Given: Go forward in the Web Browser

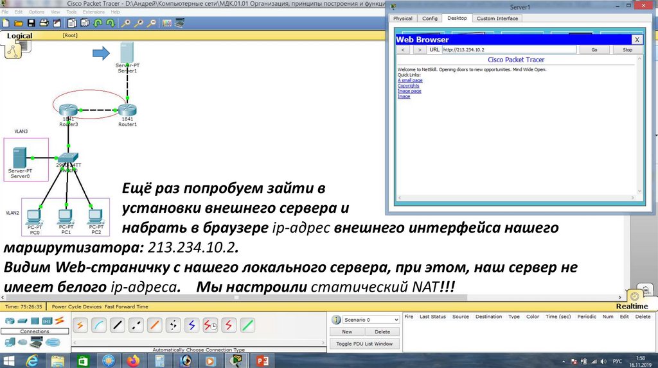Looking at the screenshot, I should coord(419,50).
